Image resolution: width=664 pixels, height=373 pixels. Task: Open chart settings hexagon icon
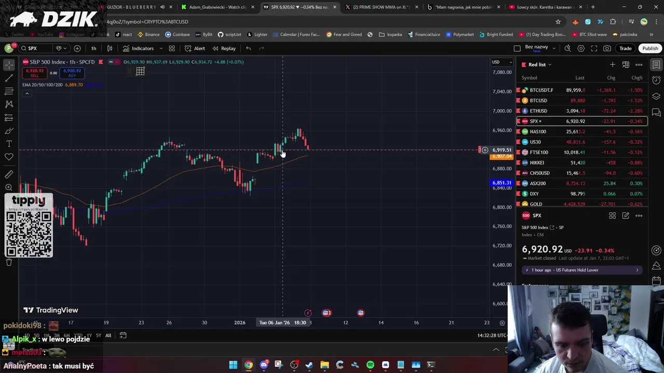pos(581,48)
